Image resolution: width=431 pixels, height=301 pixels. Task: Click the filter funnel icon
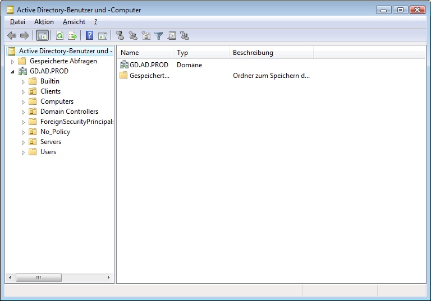pyautogui.click(x=159, y=36)
